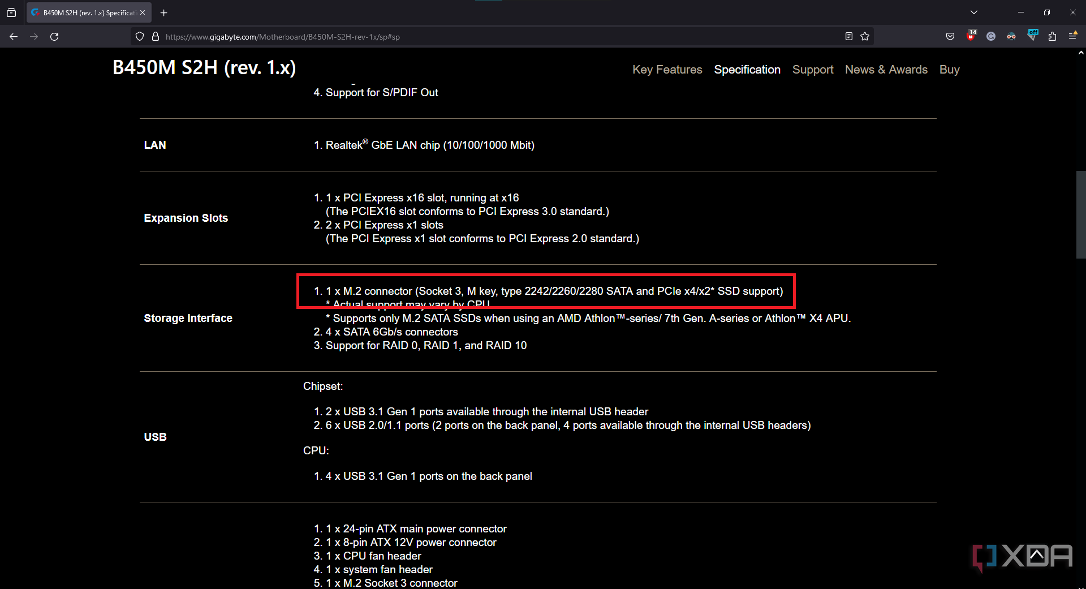The width and height of the screenshot is (1086, 589).
Task: Save page to Pocket
Action: tap(950, 37)
